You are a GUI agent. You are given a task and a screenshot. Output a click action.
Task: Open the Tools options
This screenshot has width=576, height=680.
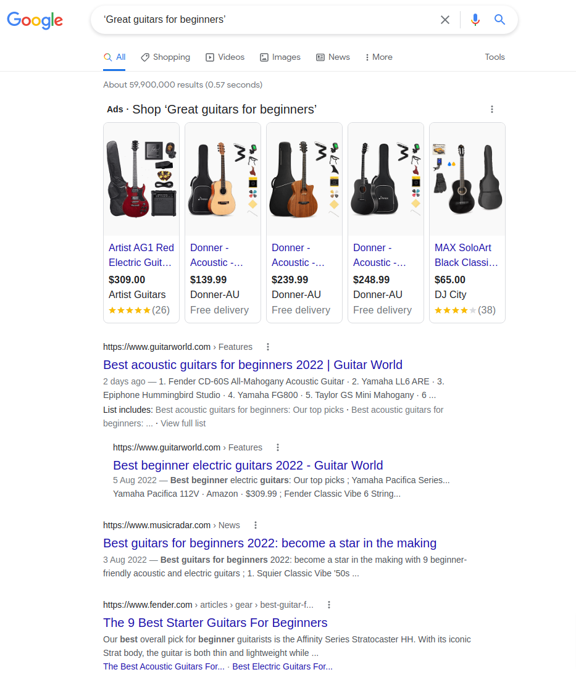(495, 57)
